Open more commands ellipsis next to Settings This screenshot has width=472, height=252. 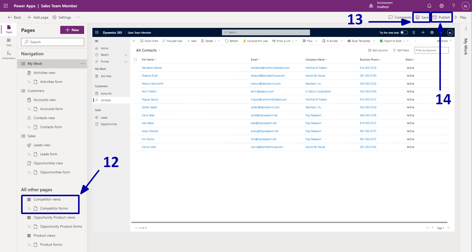pyautogui.click(x=78, y=17)
